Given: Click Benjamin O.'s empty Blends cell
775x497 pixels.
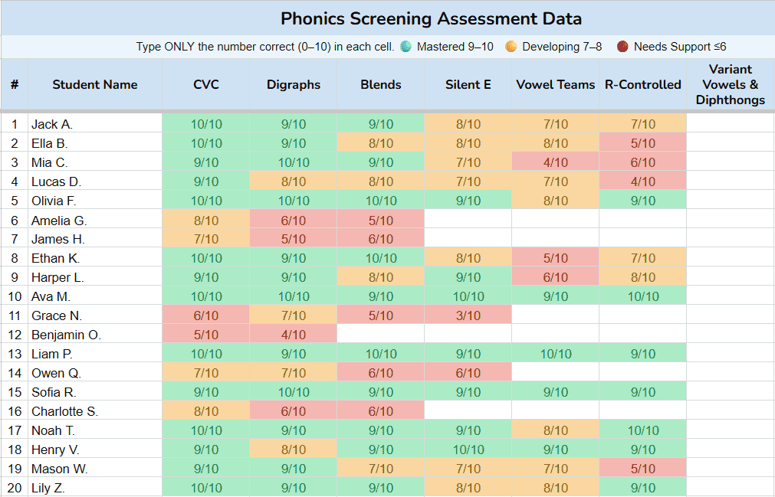Looking at the screenshot, I should pos(380,335).
